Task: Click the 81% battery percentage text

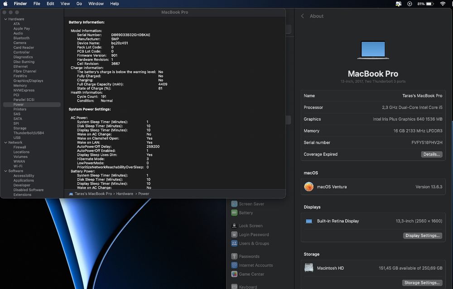Action: tap(421, 4)
